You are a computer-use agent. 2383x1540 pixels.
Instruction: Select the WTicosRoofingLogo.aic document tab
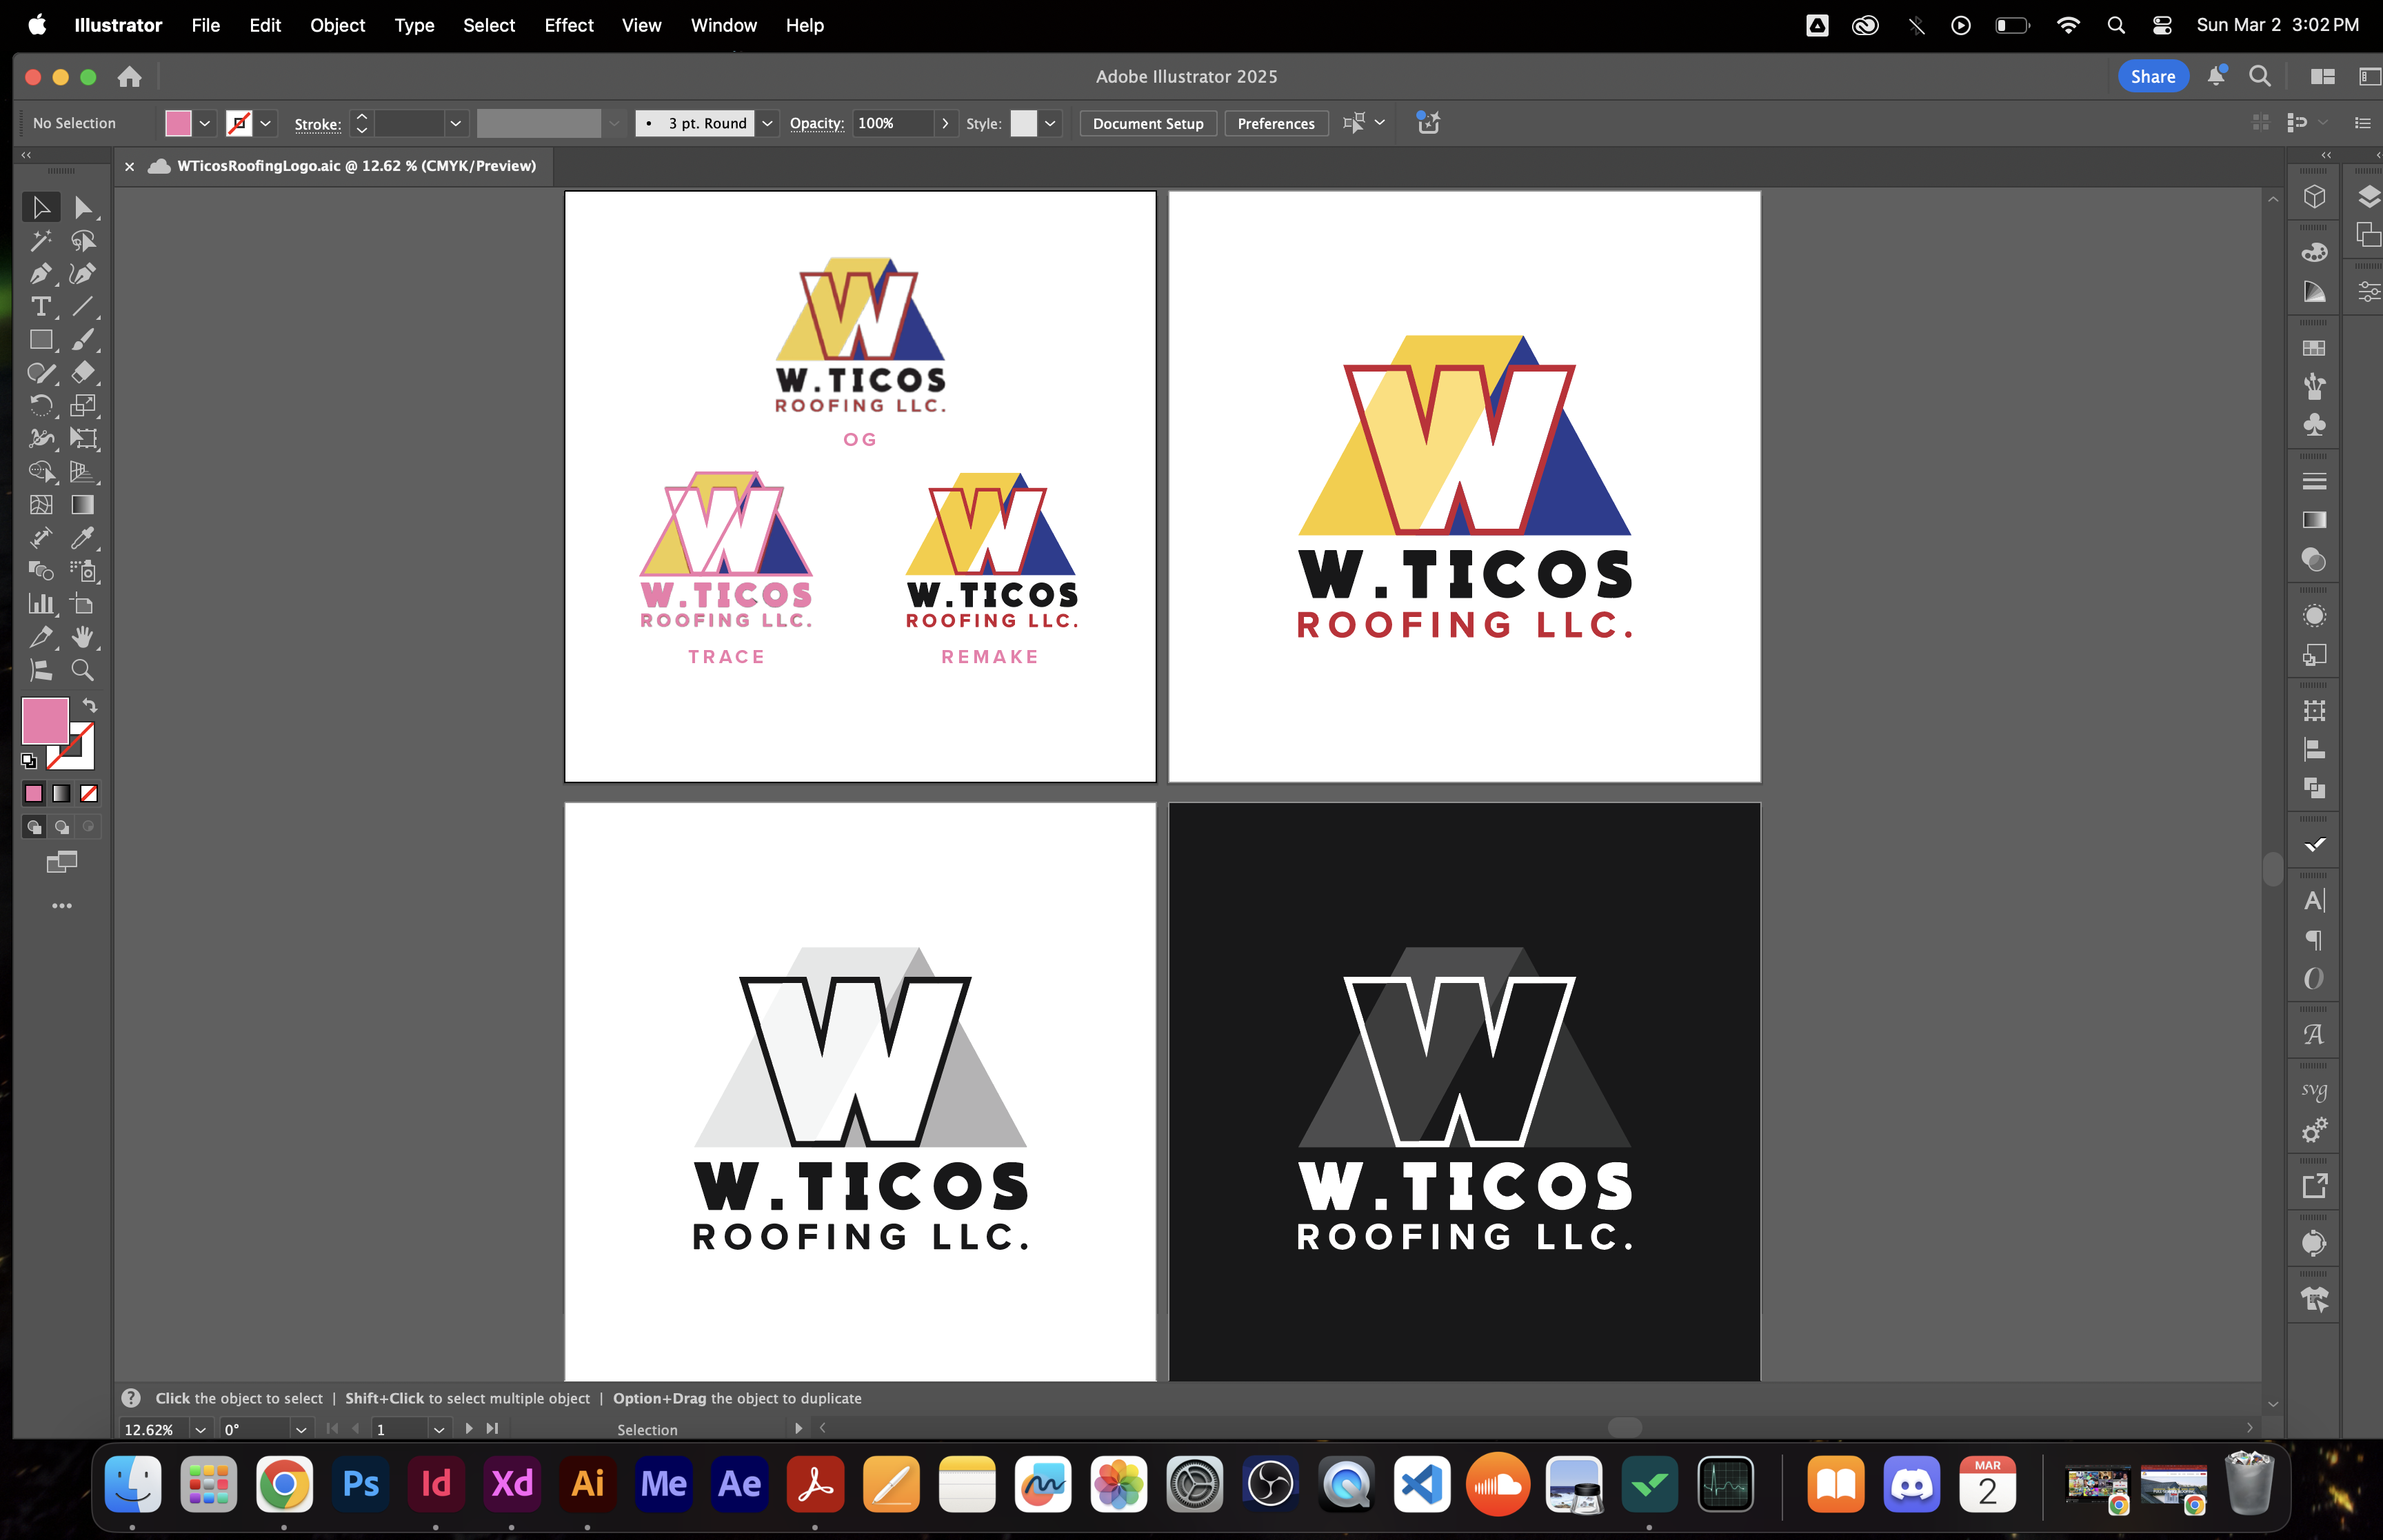[356, 166]
